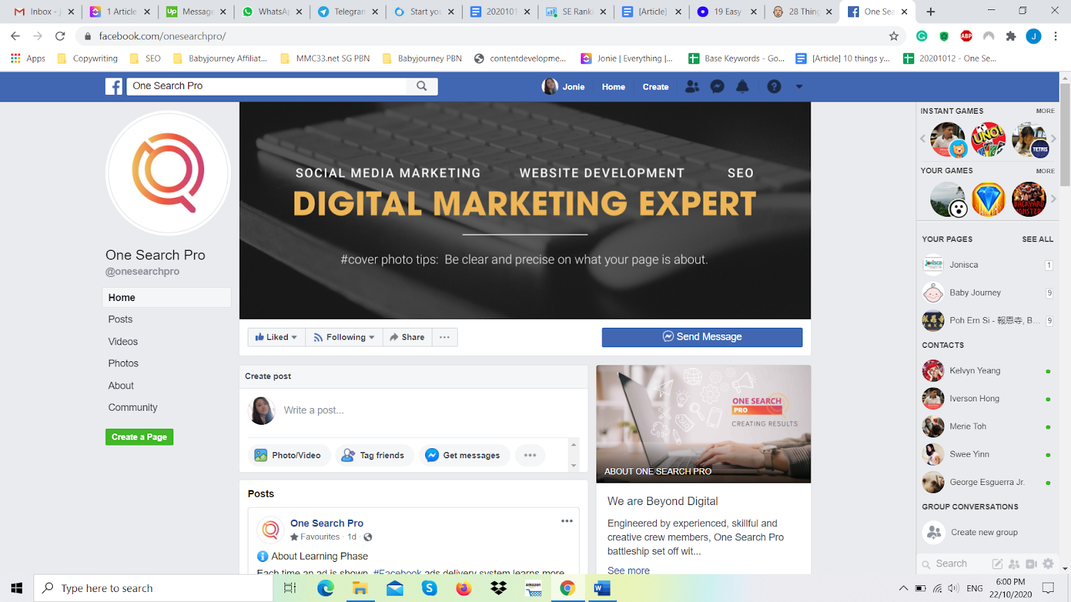Open the SEO bookmark folder

tap(145, 59)
